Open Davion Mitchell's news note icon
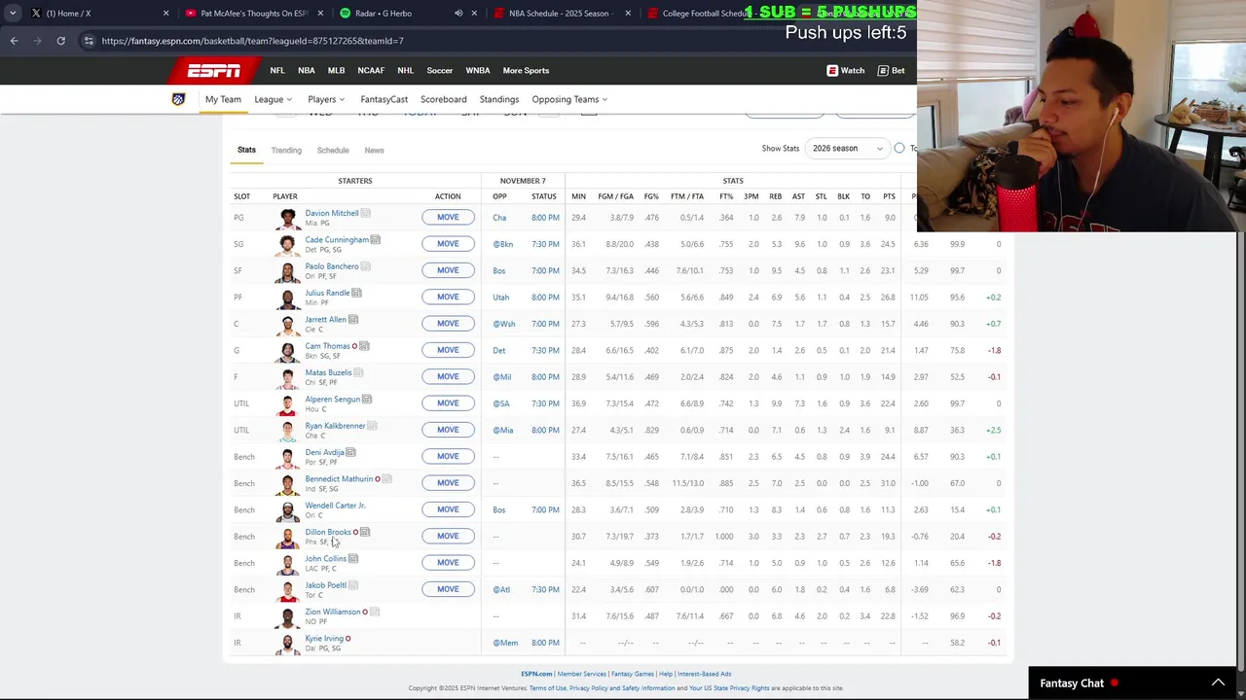Screen dimensions: 1246x700 (365, 213)
